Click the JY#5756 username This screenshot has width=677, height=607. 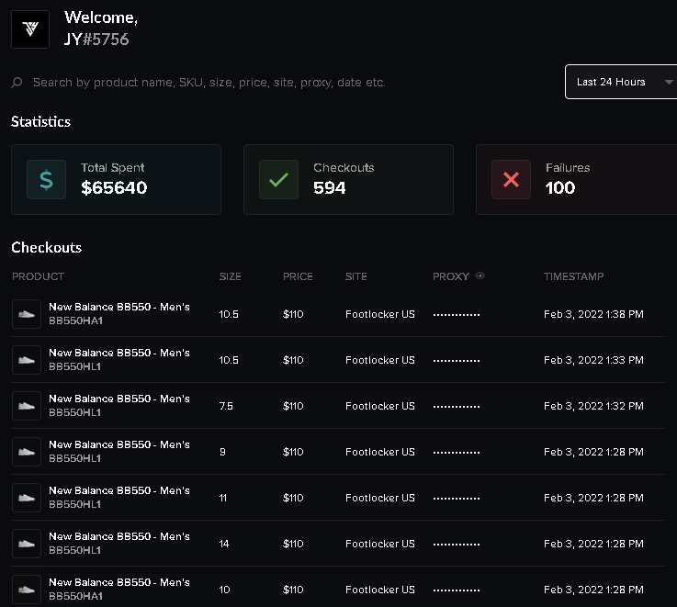pos(96,39)
